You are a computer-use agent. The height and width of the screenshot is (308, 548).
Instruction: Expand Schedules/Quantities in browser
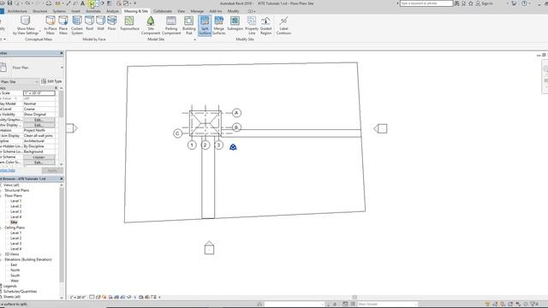pyautogui.click(x=1, y=291)
